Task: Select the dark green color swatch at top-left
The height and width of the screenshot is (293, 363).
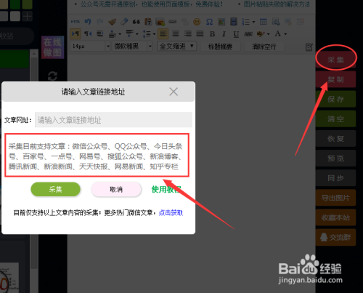Action: click(x=15, y=4)
